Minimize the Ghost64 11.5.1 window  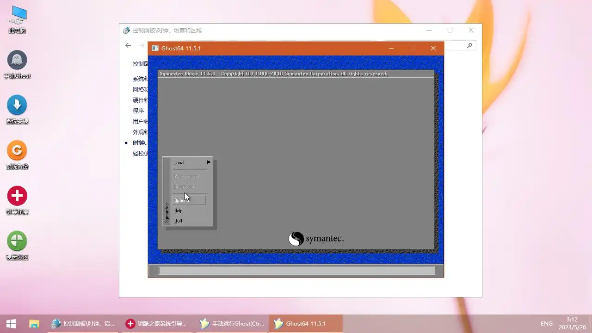[x=391, y=48]
